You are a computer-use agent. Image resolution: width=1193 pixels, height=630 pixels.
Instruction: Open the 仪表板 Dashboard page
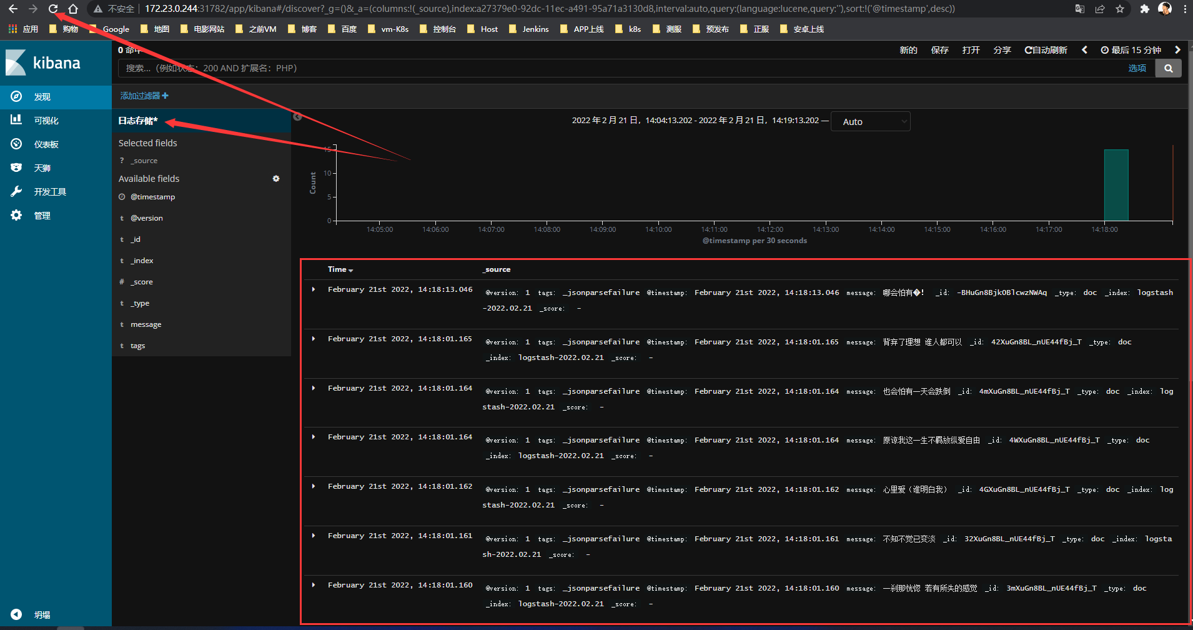[x=56, y=144]
